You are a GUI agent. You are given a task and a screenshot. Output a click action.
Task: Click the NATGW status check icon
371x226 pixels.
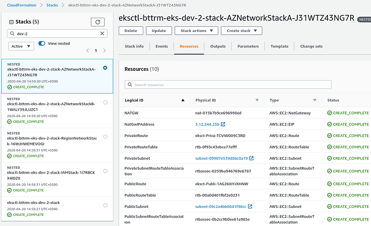point(329,113)
